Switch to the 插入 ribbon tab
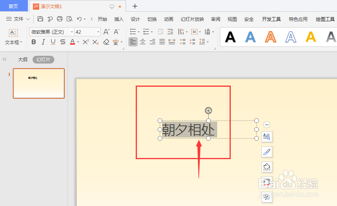This screenshot has width=337, height=206. click(119, 19)
